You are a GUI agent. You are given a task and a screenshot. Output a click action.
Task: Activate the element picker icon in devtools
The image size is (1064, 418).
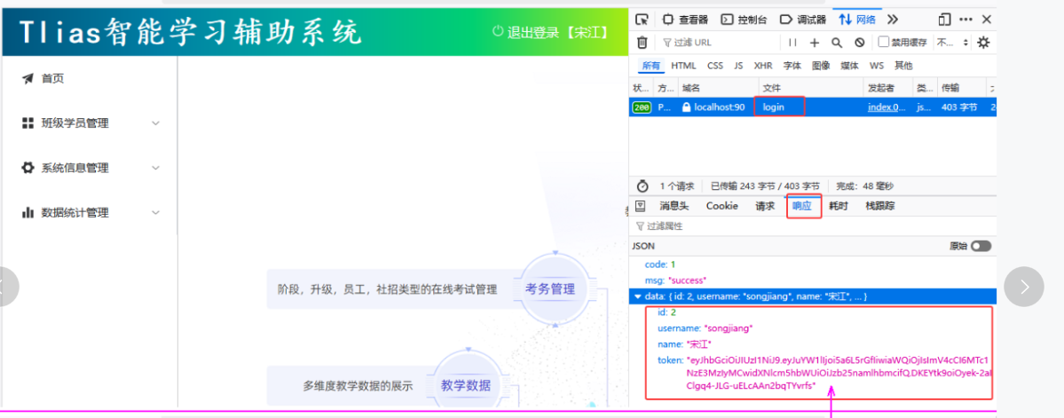point(642,20)
